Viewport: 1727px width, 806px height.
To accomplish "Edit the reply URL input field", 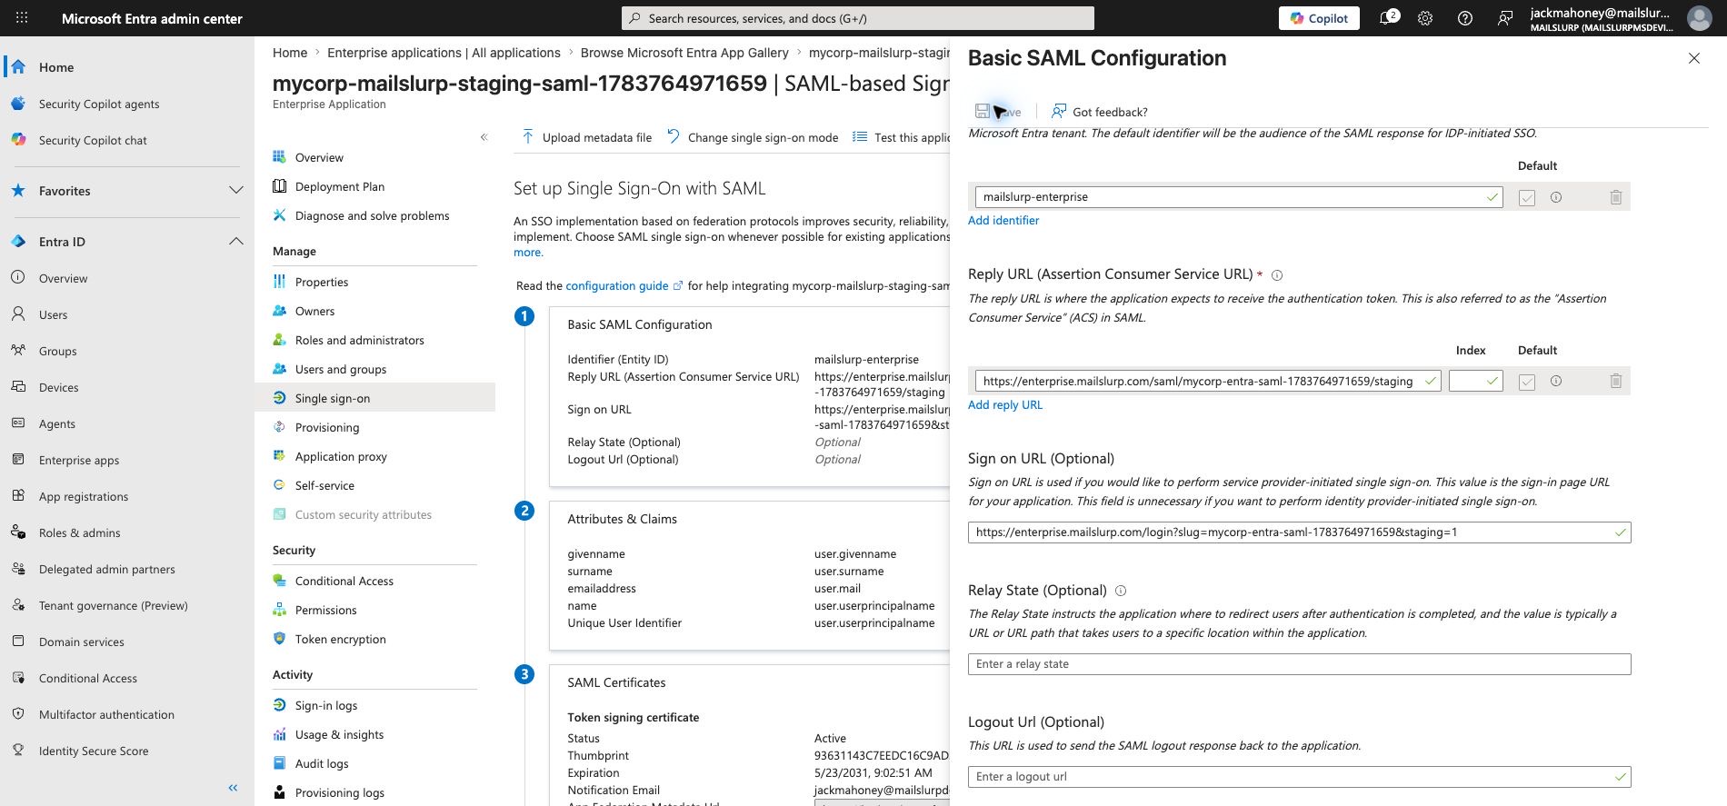I will tap(1207, 382).
